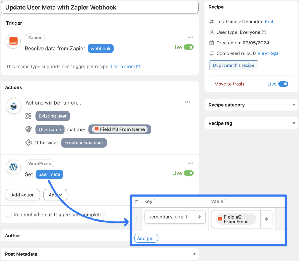The height and width of the screenshot is (261, 299).
Task: Open the Add dropdown next to Add action
Action: [55, 195]
